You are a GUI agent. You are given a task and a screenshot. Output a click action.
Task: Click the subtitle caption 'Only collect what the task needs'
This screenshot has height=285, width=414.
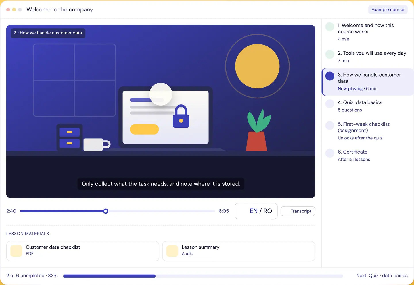(x=161, y=184)
